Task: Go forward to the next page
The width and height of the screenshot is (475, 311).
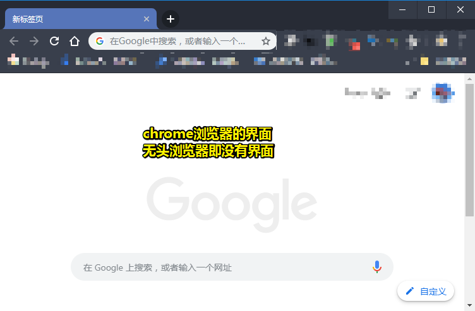Action: coord(34,41)
